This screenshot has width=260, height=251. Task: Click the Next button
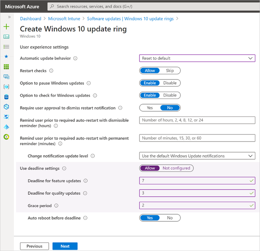point(65,246)
